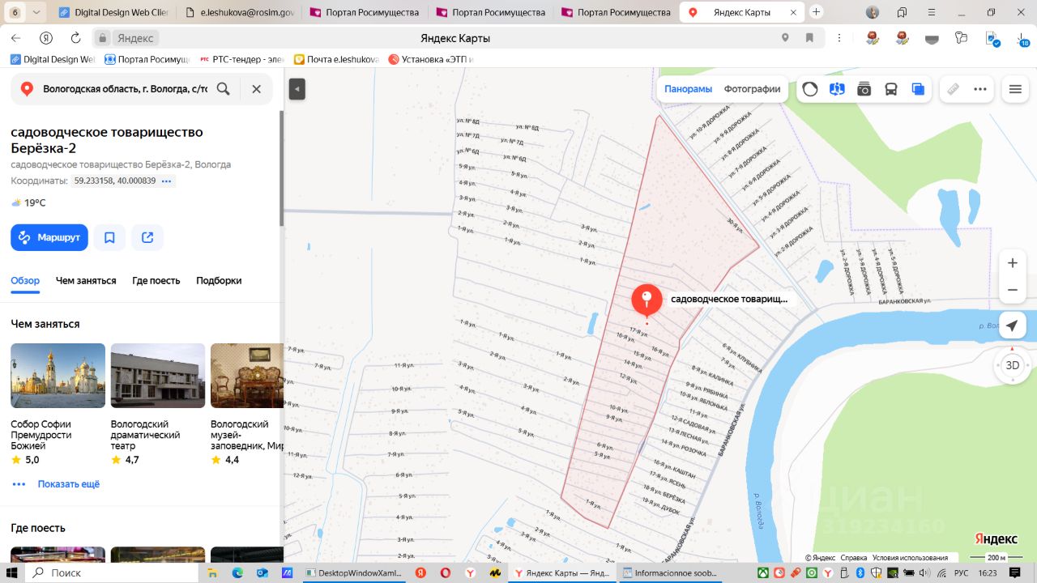This screenshot has height=583, width=1037.
Task: Toggle the public transport bus icon
Action: click(x=891, y=89)
